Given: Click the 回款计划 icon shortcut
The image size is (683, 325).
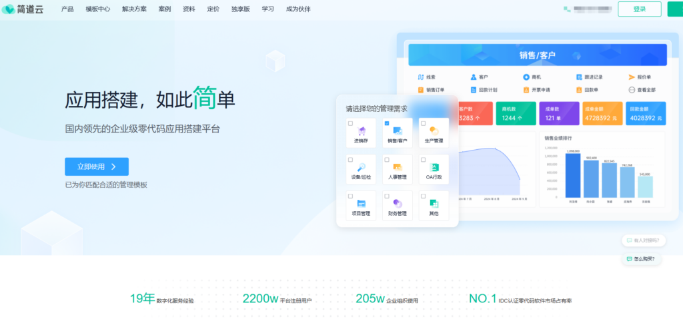Looking at the screenshot, I should tap(474, 90).
